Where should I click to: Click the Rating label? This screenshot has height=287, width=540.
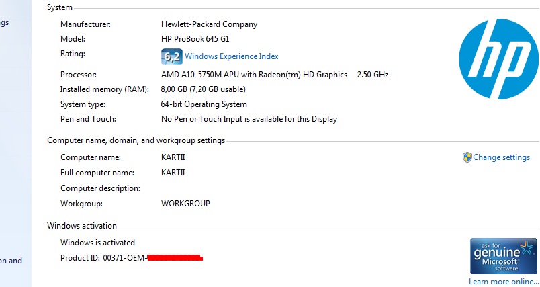[x=73, y=54]
